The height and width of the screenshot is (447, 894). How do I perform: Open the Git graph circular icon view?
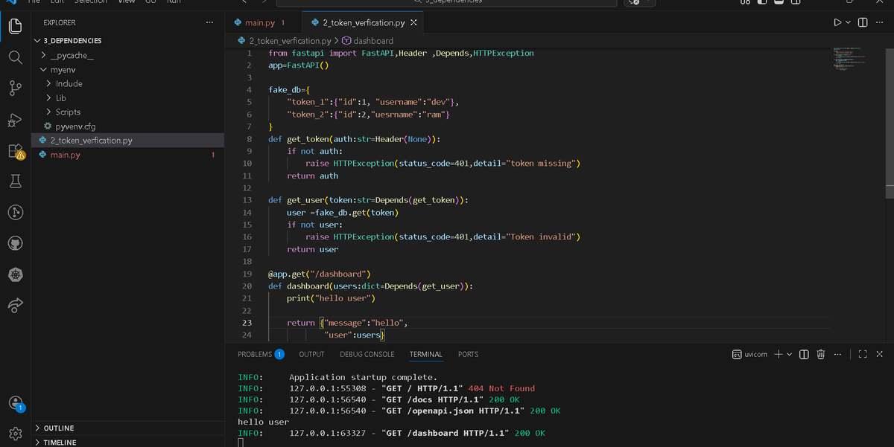coord(15,213)
